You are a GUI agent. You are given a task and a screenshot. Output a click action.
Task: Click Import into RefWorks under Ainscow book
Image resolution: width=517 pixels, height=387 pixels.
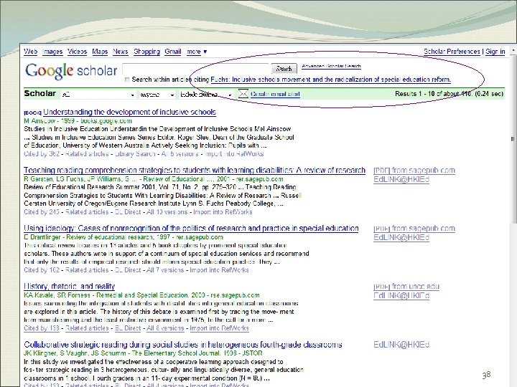point(234,153)
